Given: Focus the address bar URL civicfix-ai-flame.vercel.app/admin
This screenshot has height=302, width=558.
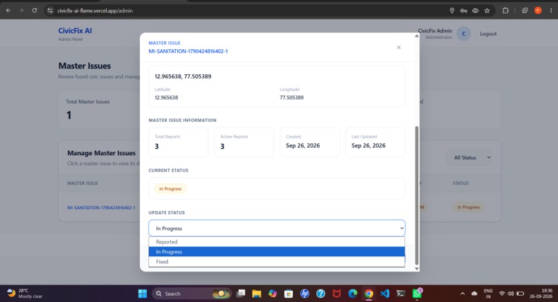Looking at the screenshot, I should point(95,10).
